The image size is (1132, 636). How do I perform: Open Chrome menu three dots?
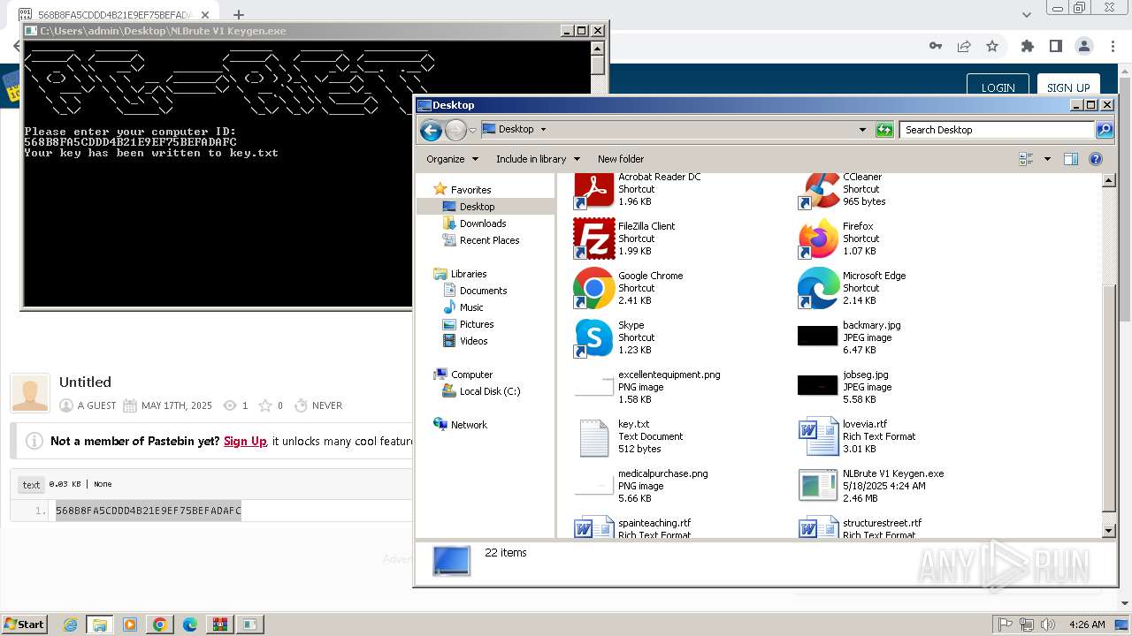point(1113,46)
